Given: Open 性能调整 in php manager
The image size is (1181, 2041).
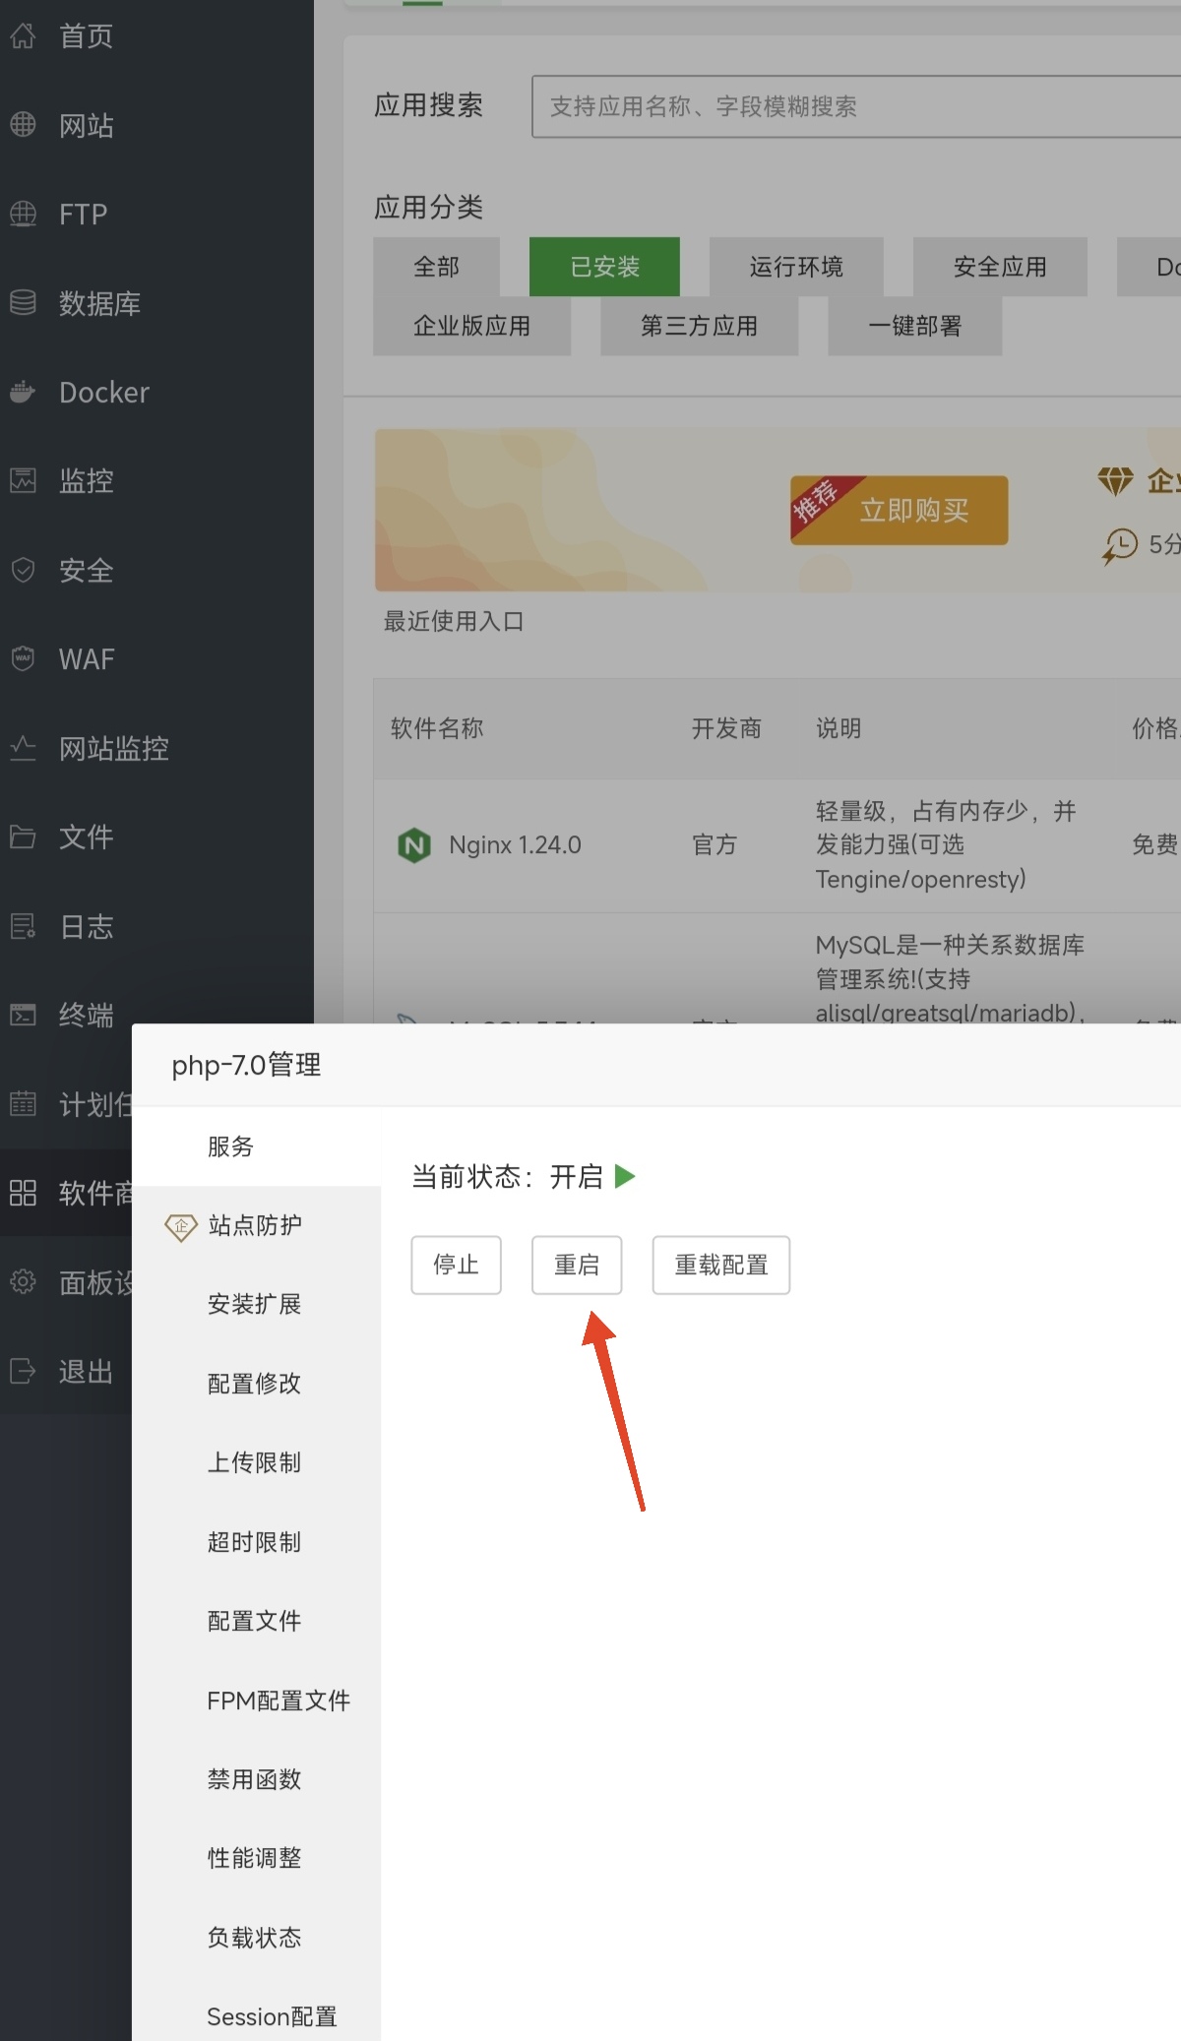Looking at the screenshot, I should [256, 1858].
